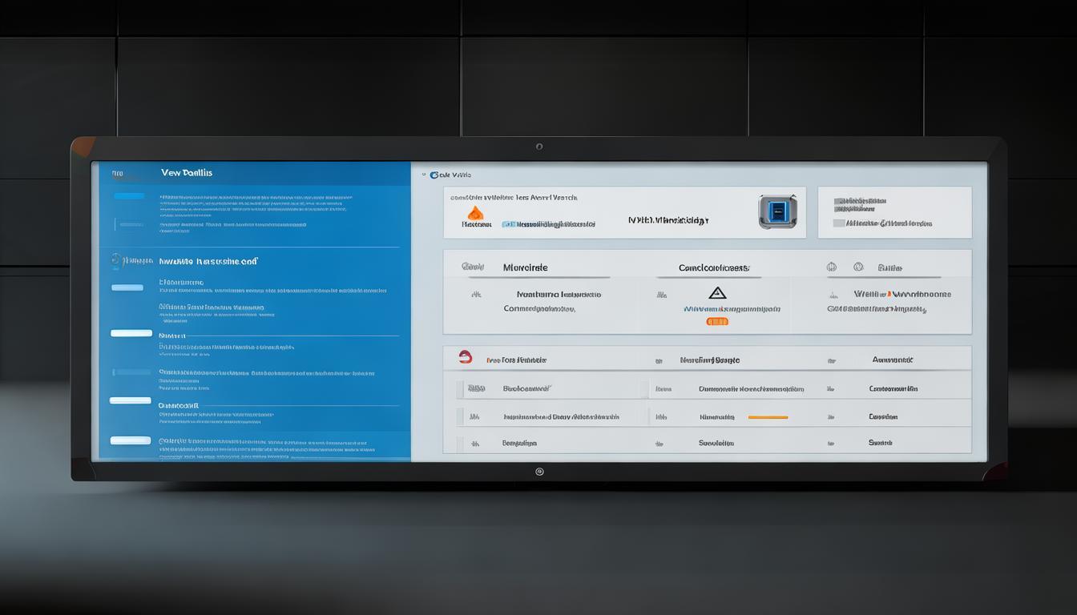Select the 'Vew Dantlis' sidebar header tab
This screenshot has height=615, width=1077.
coord(186,173)
